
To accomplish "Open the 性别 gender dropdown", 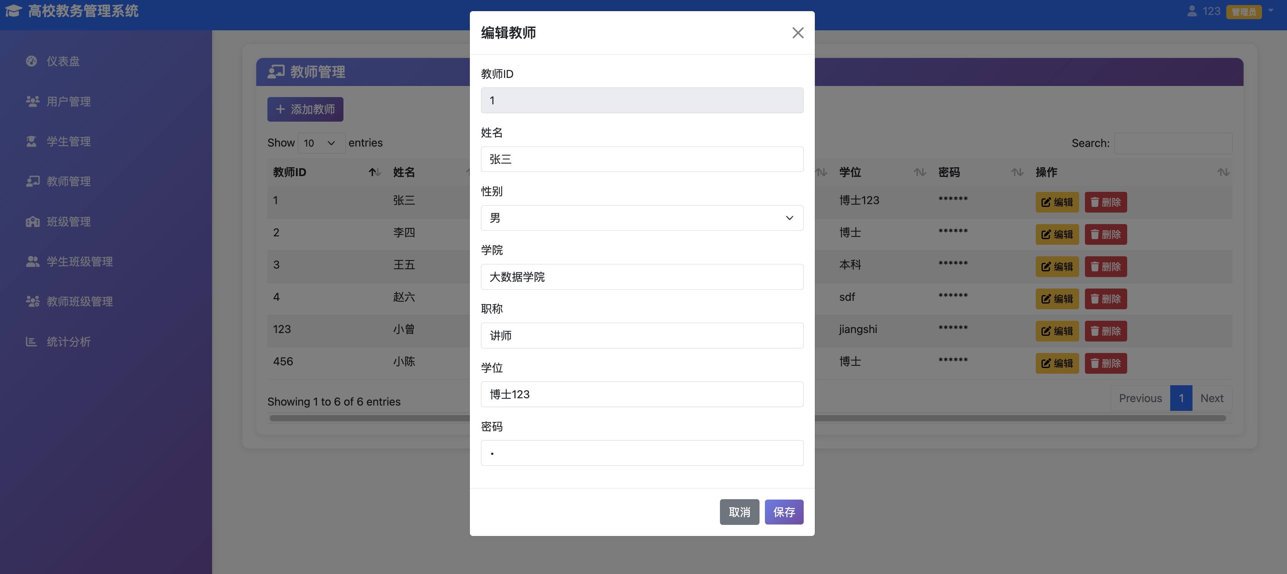I will (x=642, y=218).
